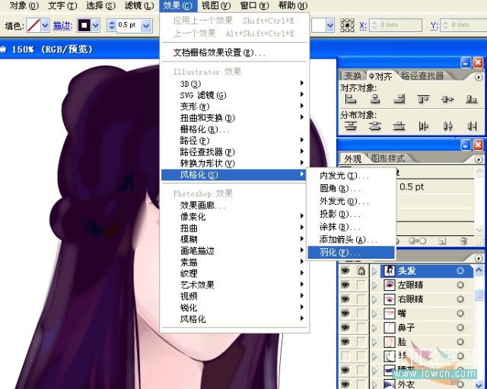Target the 右眼睛 layer's appearance circle

460,299
